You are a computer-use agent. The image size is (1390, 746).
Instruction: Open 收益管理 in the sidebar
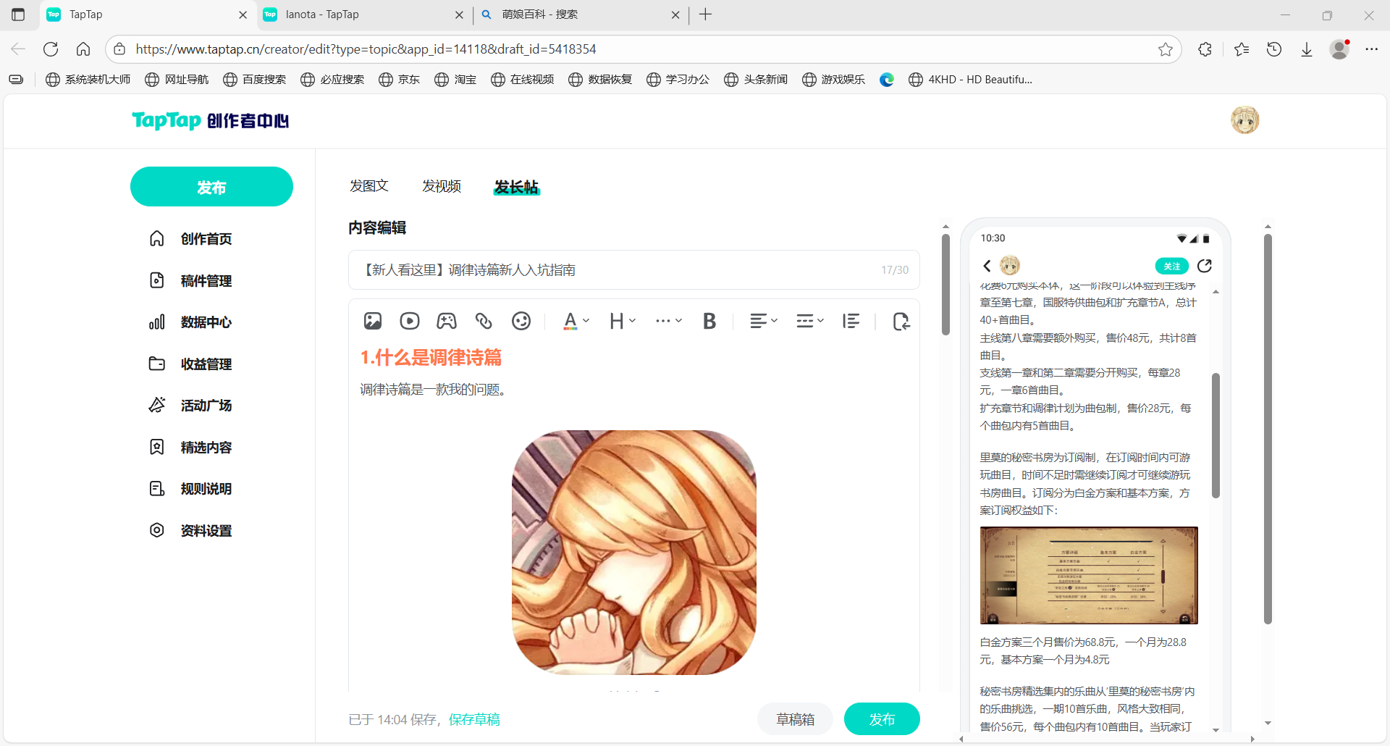[191, 364]
